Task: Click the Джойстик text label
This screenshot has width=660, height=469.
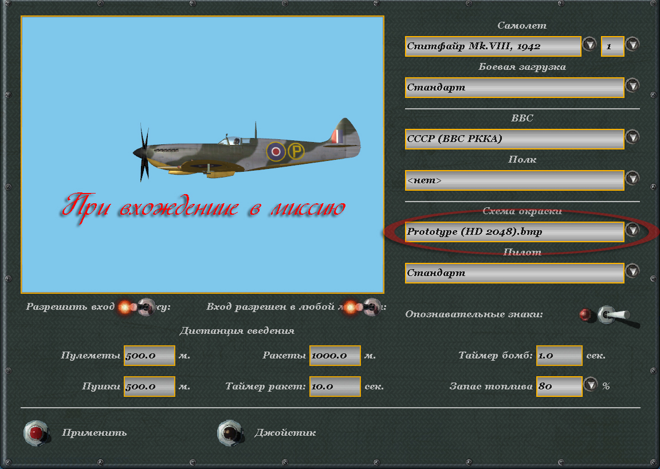Action: coord(285,433)
